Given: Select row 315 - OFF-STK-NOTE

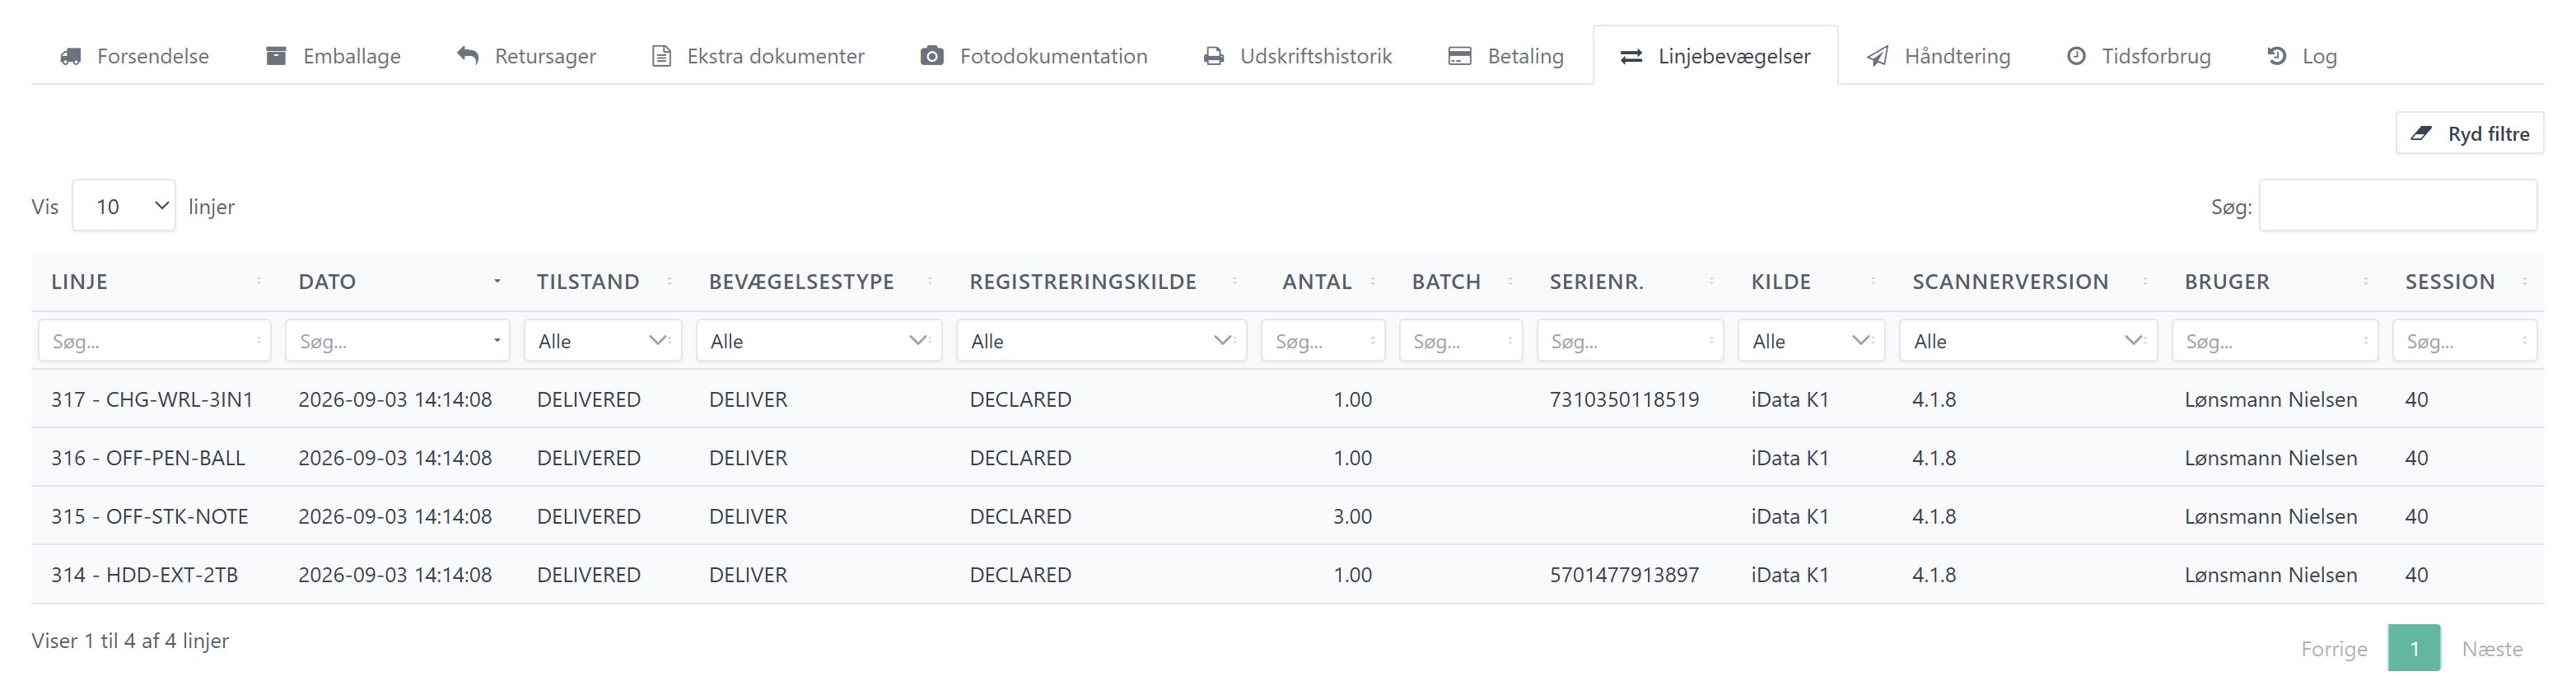Looking at the screenshot, I should point(1287,516).
